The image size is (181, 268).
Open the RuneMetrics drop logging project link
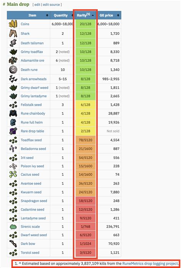coord(150,263)
